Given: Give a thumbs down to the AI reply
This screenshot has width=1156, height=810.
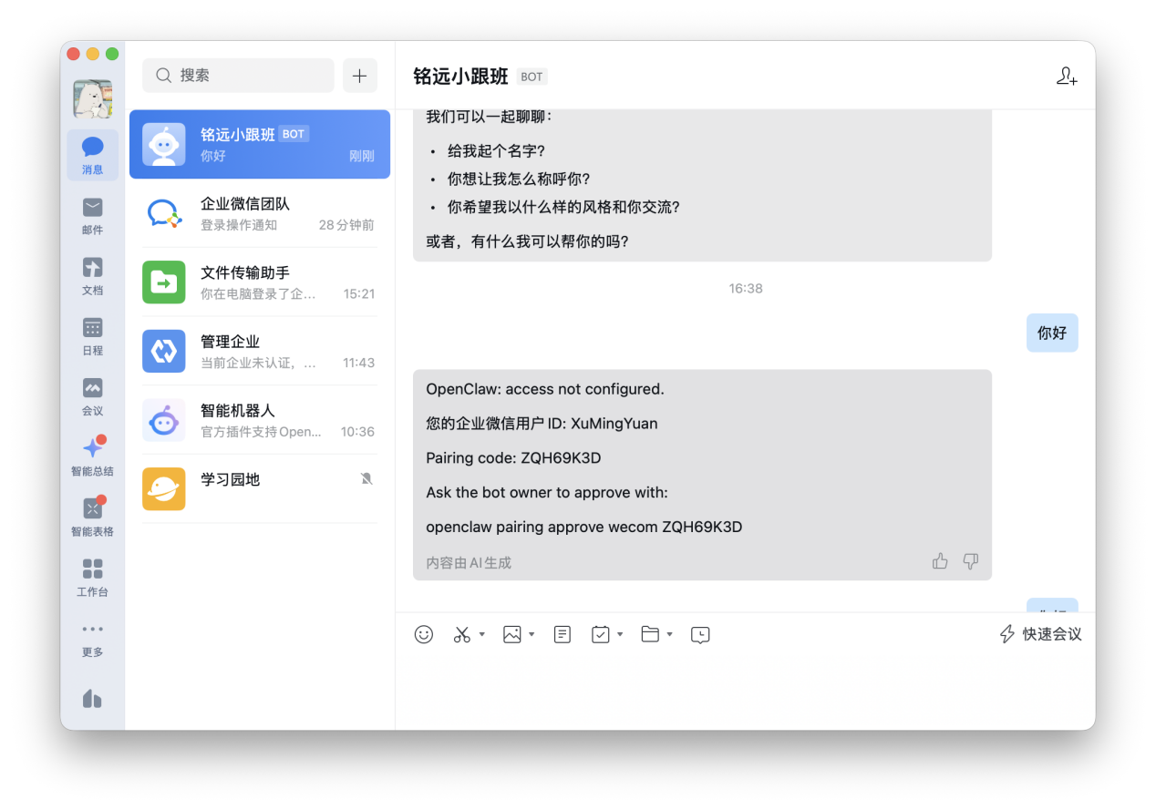Looking at the screenshot, I should click(x=970, y=560).
